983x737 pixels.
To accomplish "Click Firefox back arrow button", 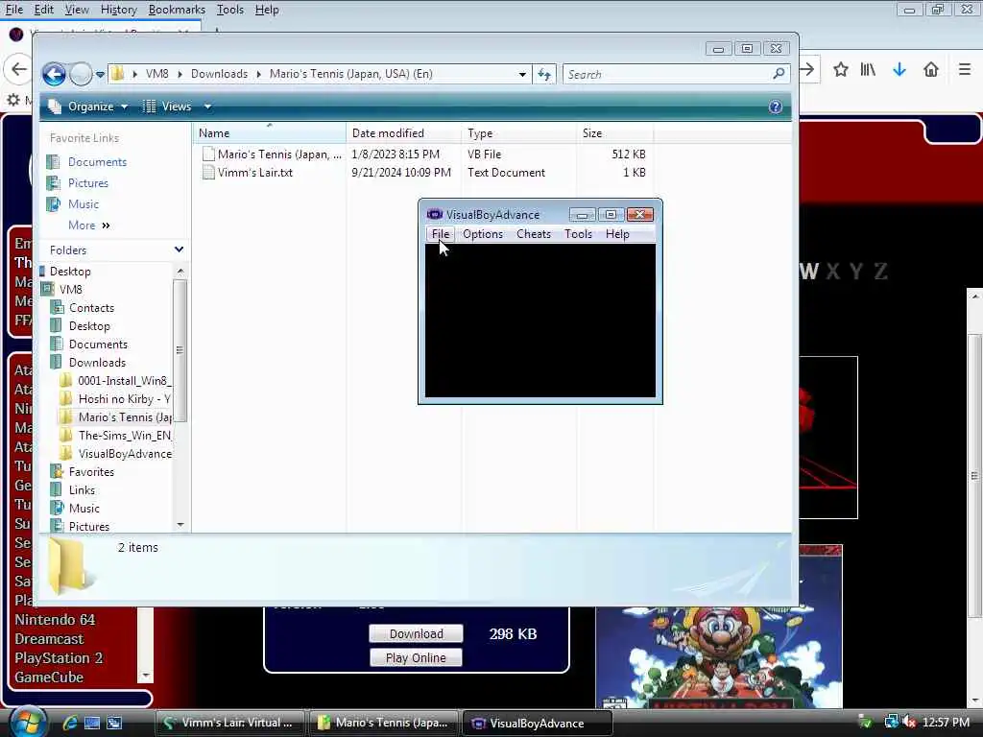I will pyautogui.click(x=19, y=69).
